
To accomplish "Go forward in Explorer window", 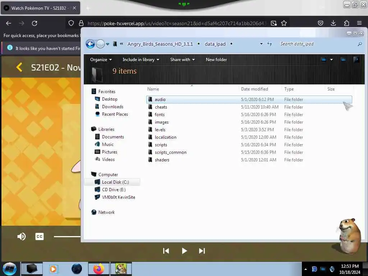I will point(101,44).
